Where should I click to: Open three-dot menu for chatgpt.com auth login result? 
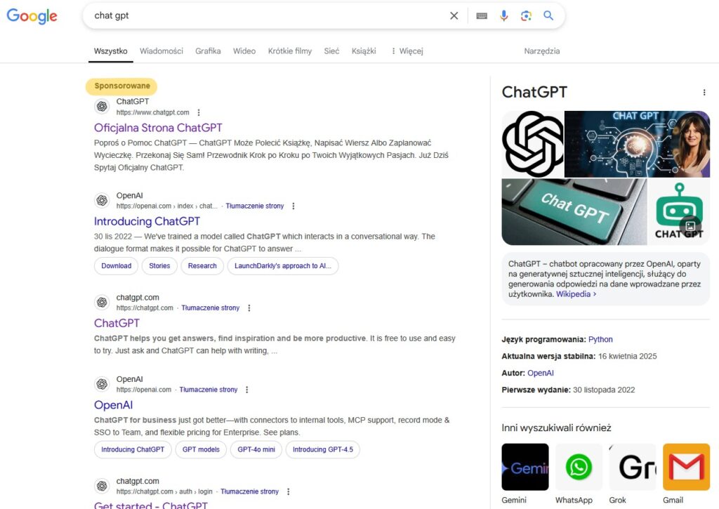coord(289,491)
